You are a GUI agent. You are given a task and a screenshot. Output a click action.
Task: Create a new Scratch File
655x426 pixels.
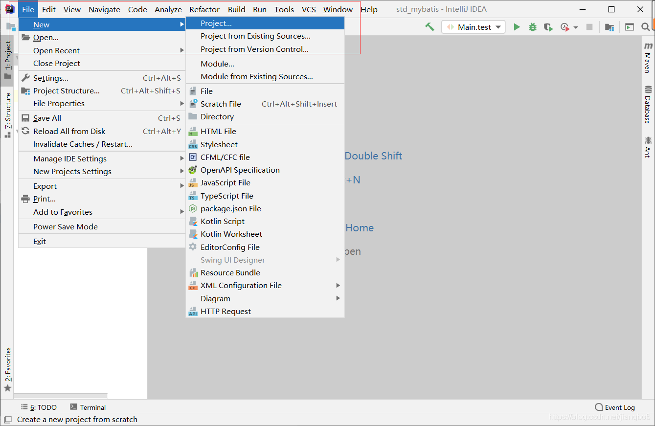pyautogui.click(x=265, y=104)
